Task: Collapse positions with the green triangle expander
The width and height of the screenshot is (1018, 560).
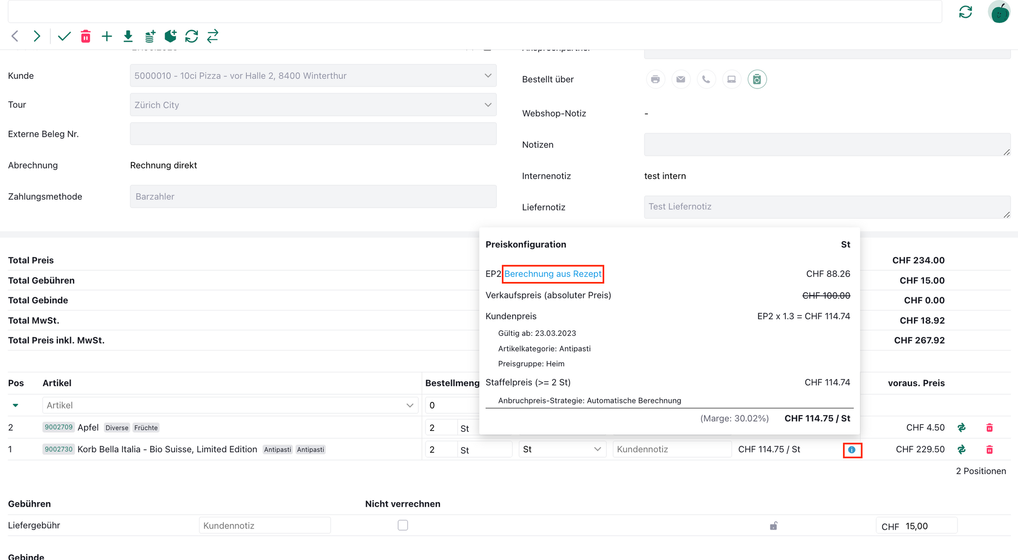Action: click(15, 406)
